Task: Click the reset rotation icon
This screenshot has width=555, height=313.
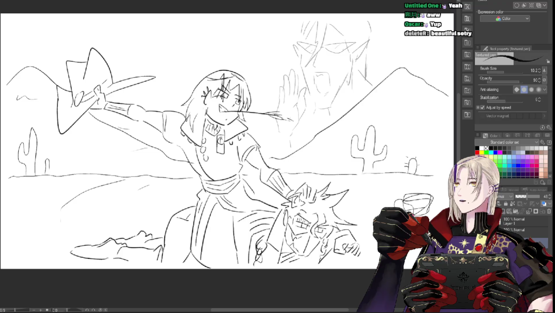Action: coord(100,310)
